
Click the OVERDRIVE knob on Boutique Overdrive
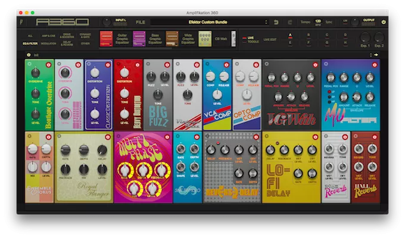click(36, 73)
